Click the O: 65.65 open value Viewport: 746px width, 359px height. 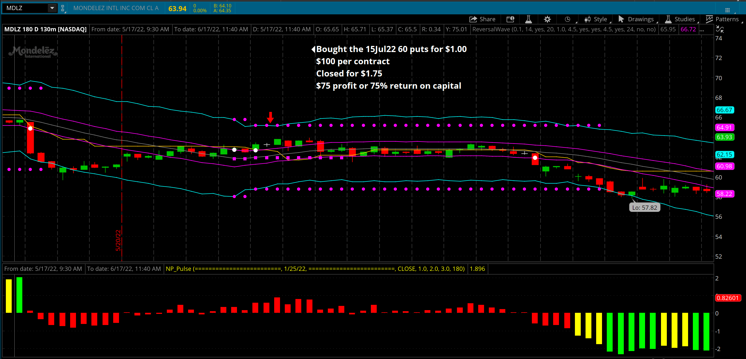click(x=327, y=29)
